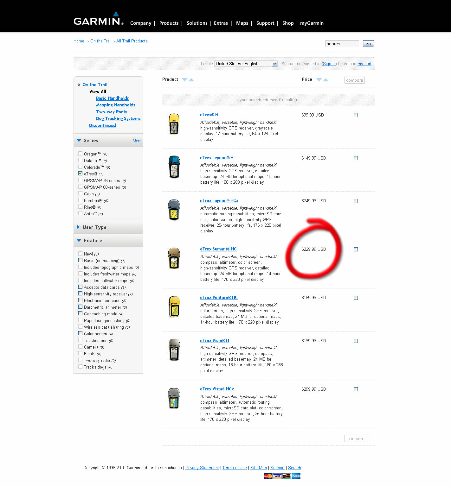Tick compare checkbox for eTrex Summit HC

tap(356, 249)
